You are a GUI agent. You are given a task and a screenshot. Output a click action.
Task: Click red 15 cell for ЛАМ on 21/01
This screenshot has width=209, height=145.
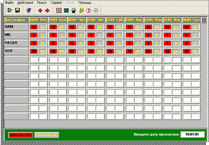(91, 27)
